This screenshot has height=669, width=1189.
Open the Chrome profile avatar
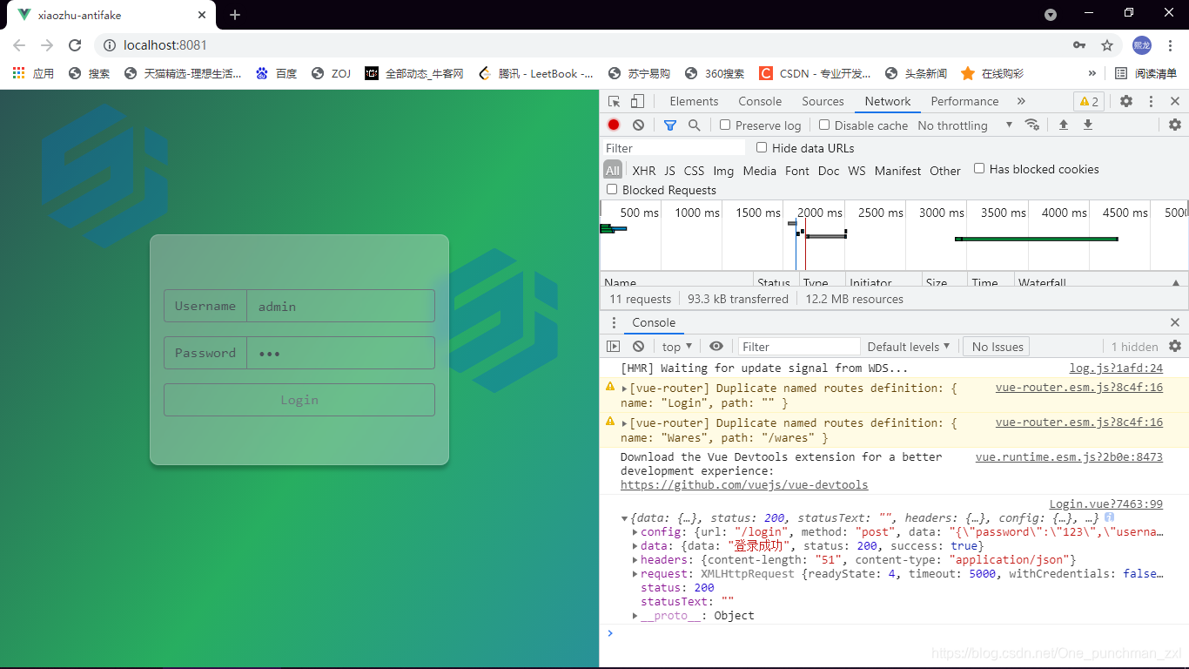(x=1142, y=45)
